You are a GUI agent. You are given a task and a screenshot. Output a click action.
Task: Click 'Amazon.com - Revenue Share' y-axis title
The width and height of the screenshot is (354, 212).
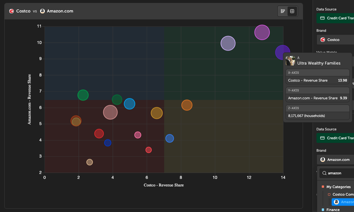pos(29,99)
